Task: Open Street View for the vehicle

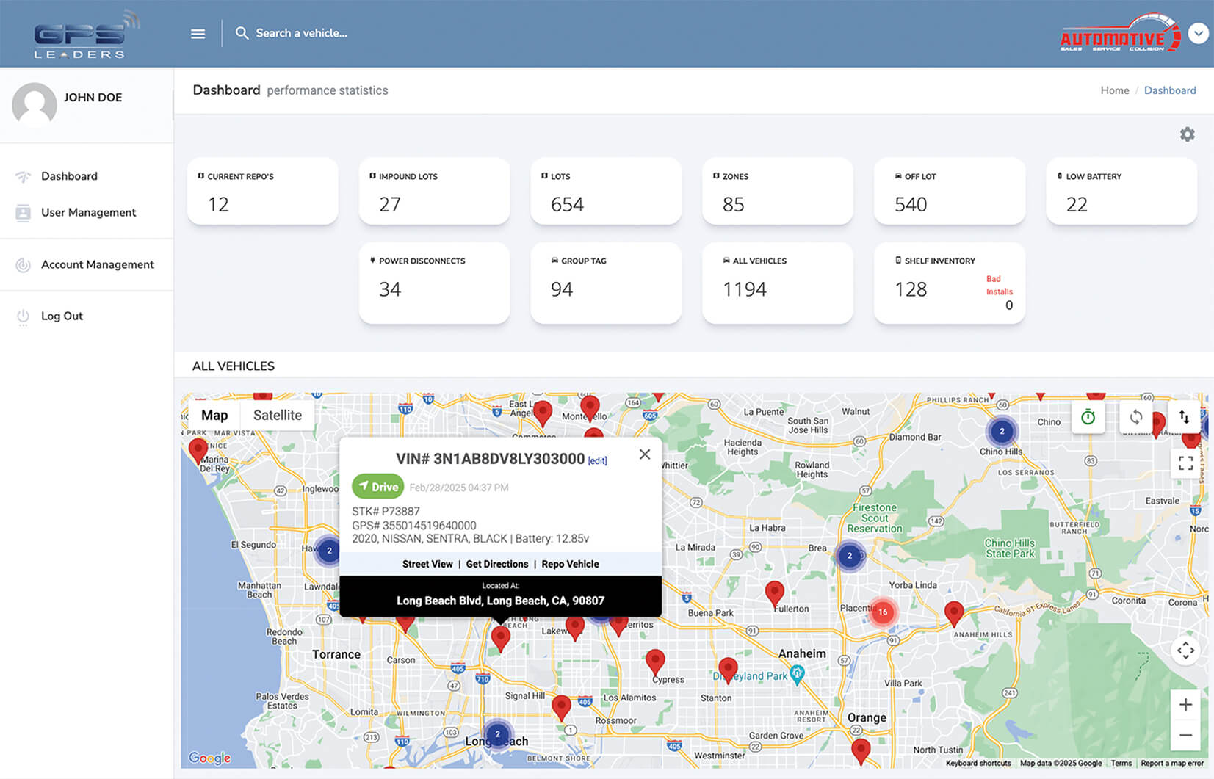Action: 427,564
